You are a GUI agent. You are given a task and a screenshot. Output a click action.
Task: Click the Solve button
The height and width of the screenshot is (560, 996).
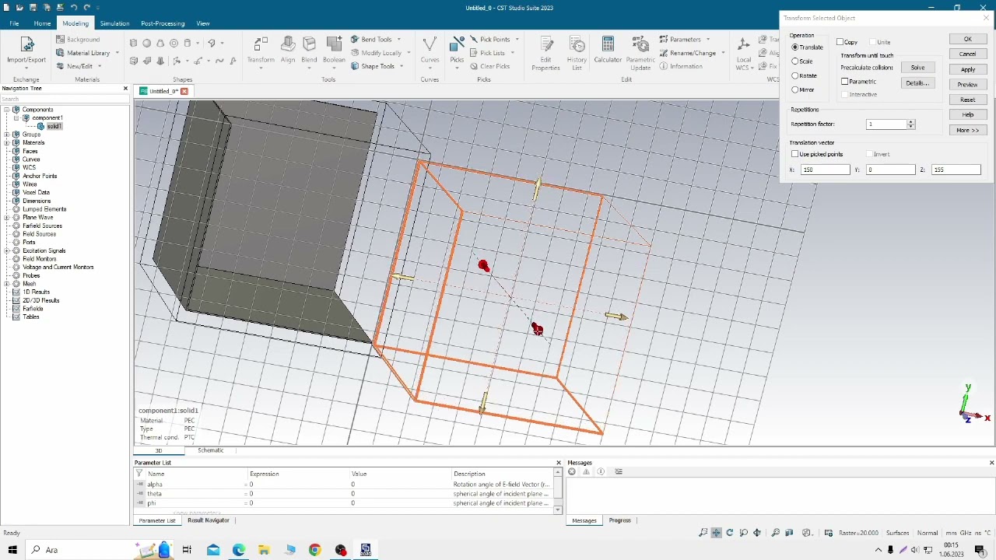click(917, 68)
